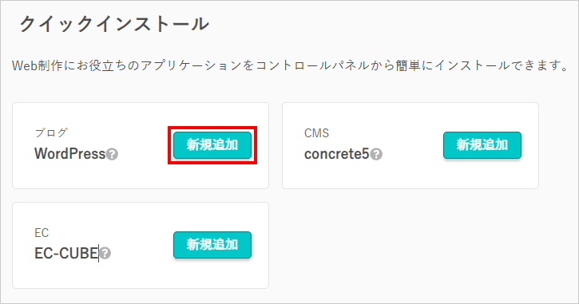Click the ブログ category label

[51, 132]
